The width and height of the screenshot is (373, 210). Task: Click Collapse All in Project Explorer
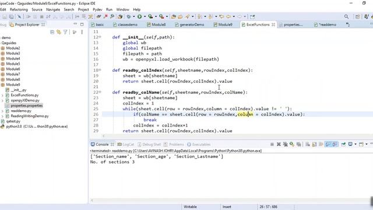(52, 32)
